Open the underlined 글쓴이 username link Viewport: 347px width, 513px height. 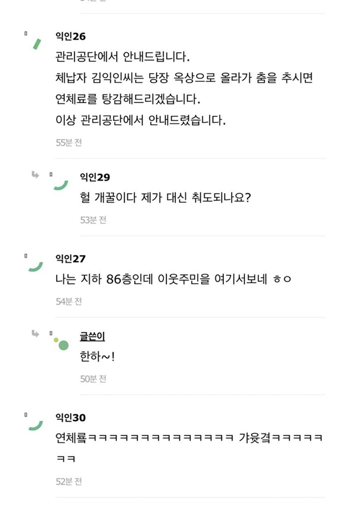pos(92,337)
